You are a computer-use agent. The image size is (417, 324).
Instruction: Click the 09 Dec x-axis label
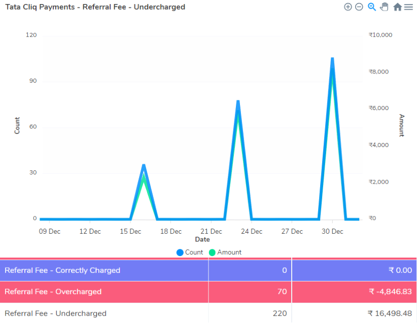(50, 232)
